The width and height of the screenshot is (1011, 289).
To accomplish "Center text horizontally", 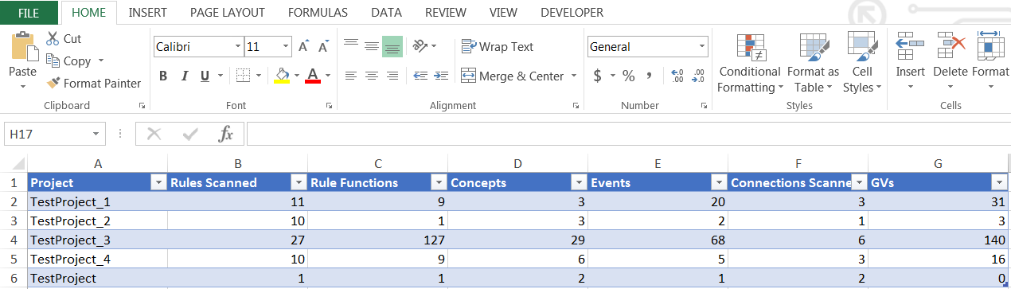I will click(371, 76).
